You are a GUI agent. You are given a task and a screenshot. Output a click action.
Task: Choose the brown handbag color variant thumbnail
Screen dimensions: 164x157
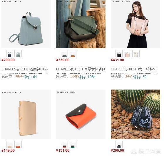[x=73, y=54]
